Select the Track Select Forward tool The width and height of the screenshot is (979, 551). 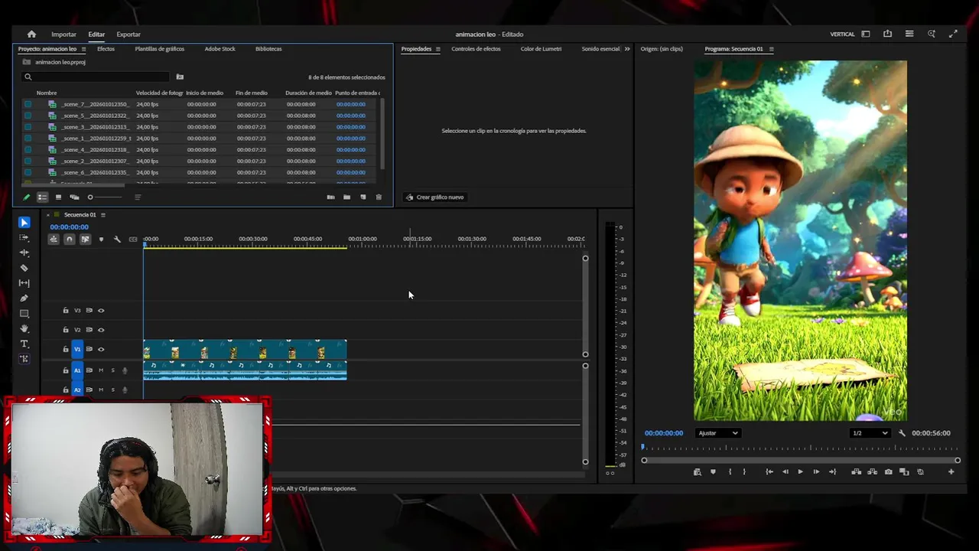click(x=24, y=238)
